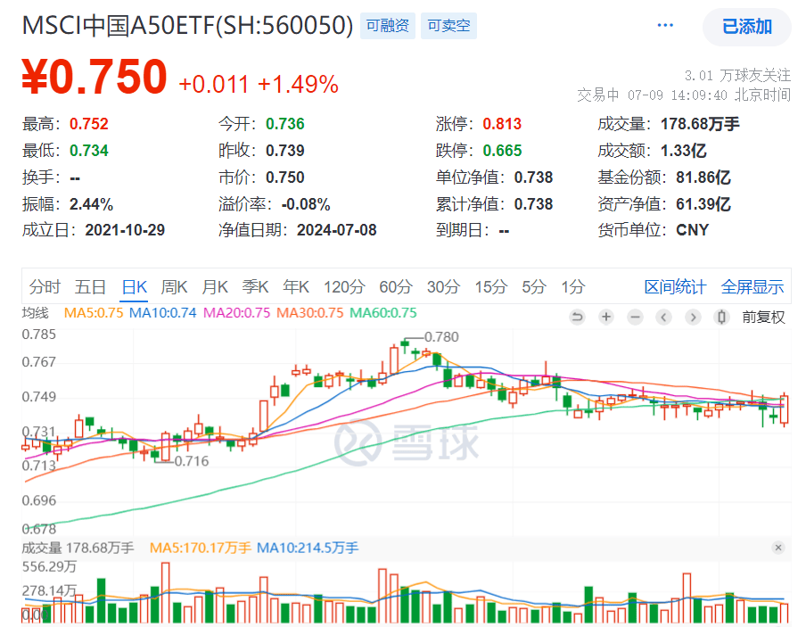Click the 已添加 watchlist button
The image size is (806, 627).
tap(747, 26)
